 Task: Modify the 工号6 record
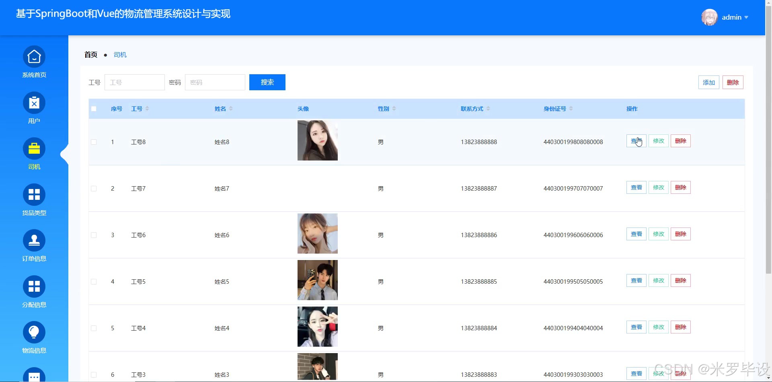pyautogui.click(x=659, y=234)
